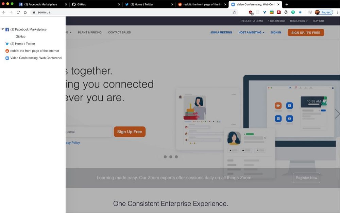The width and height of the screenshot is (340, 213).
Task: Close the Video Conferencing tab
Action: 278,4
